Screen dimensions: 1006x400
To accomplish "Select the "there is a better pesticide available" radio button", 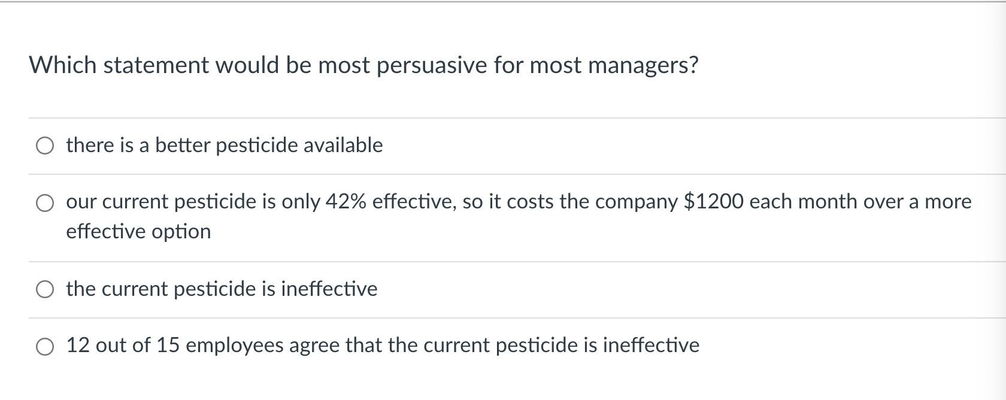I will tap(45, 146).
